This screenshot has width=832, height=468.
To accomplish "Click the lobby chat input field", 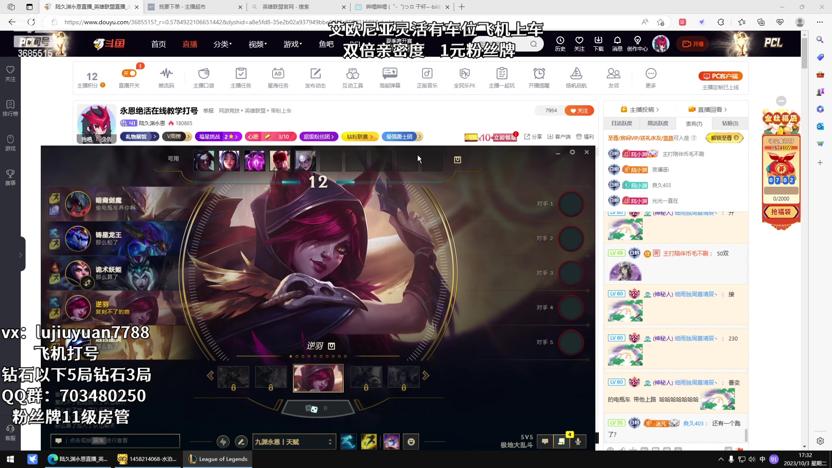I will (115, 441).
